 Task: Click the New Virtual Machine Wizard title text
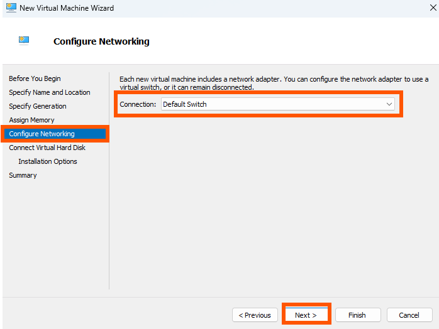click(67, 8)
